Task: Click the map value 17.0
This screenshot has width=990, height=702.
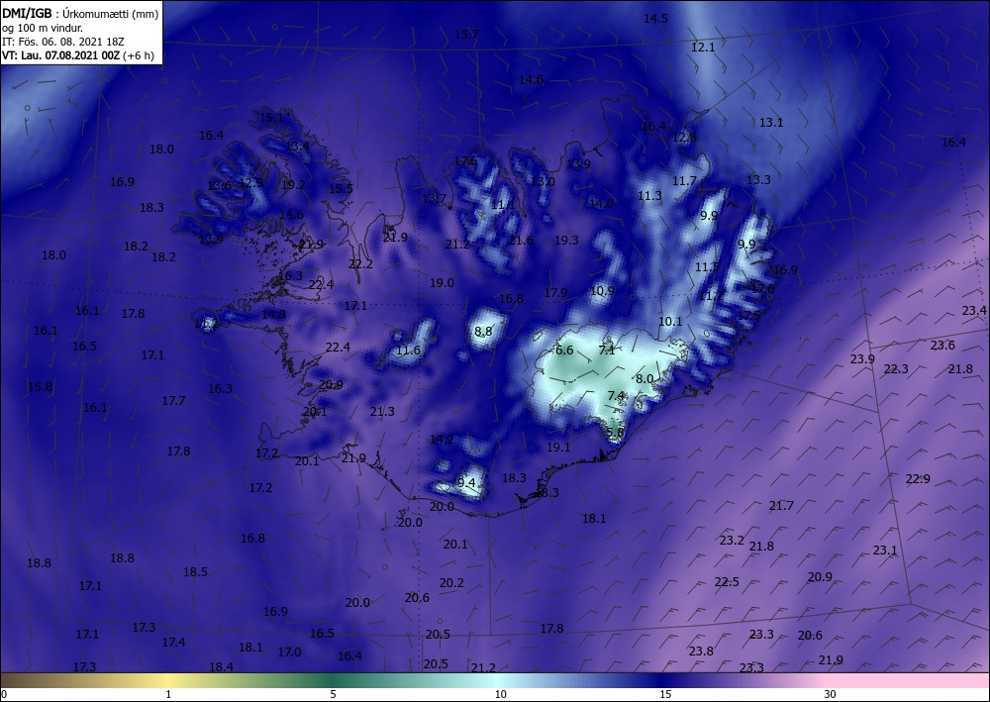Action: pyautogui.click(x=289, y=652)
